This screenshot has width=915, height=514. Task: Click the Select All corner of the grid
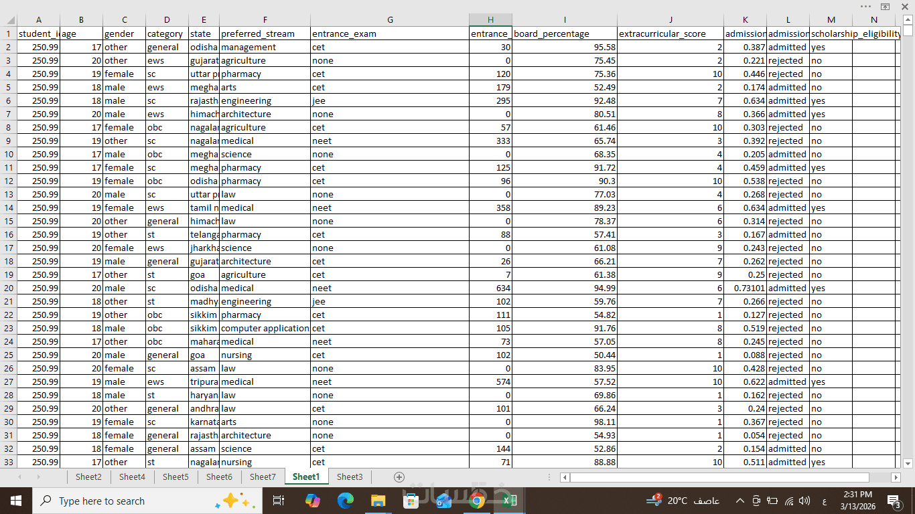point(8,20)
